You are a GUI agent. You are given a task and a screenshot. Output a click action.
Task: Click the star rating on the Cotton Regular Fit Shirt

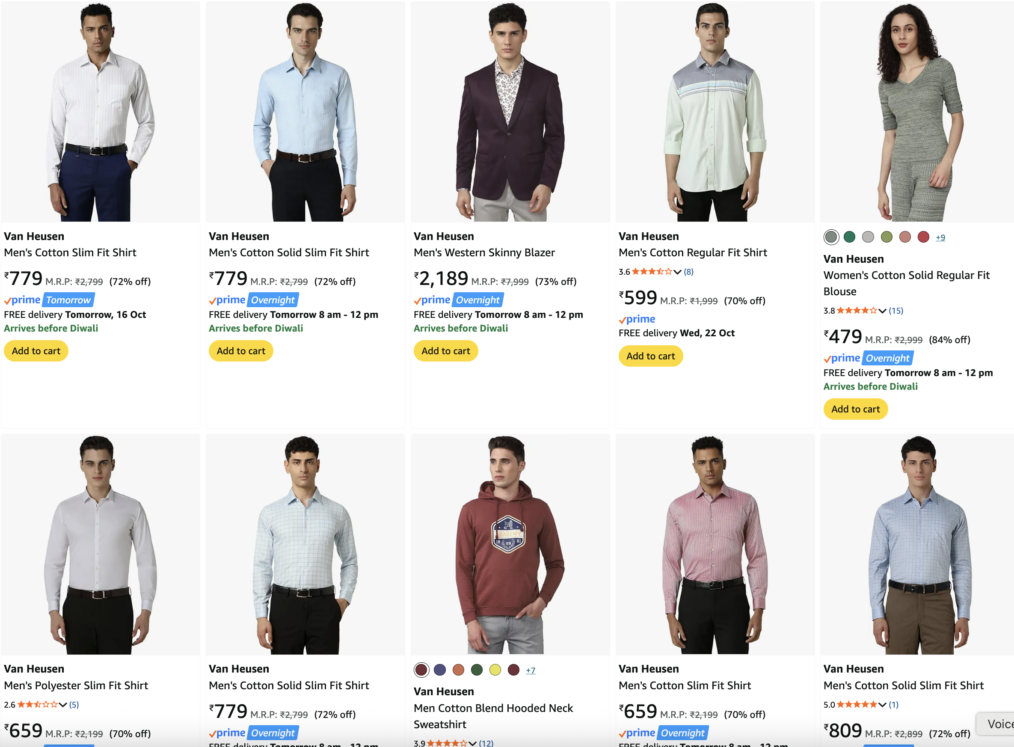652,272
